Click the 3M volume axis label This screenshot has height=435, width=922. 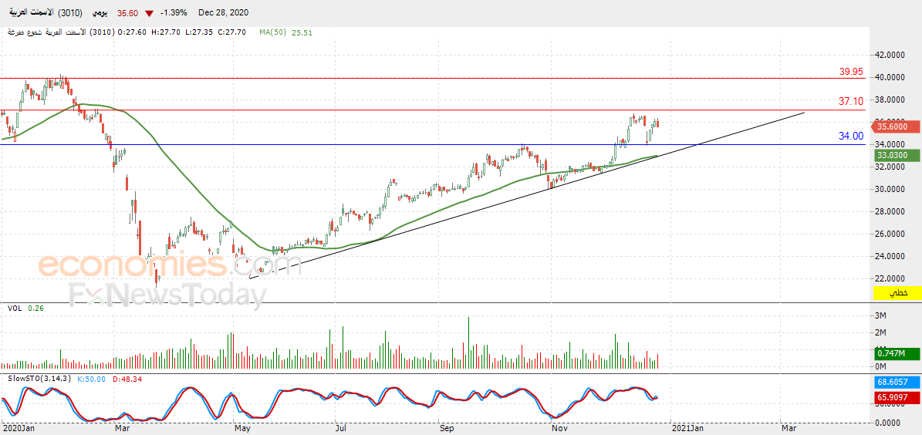coord(881,315)
